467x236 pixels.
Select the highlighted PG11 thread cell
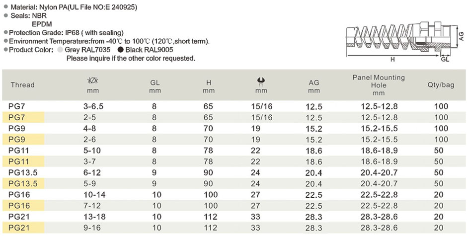point(23,161)
